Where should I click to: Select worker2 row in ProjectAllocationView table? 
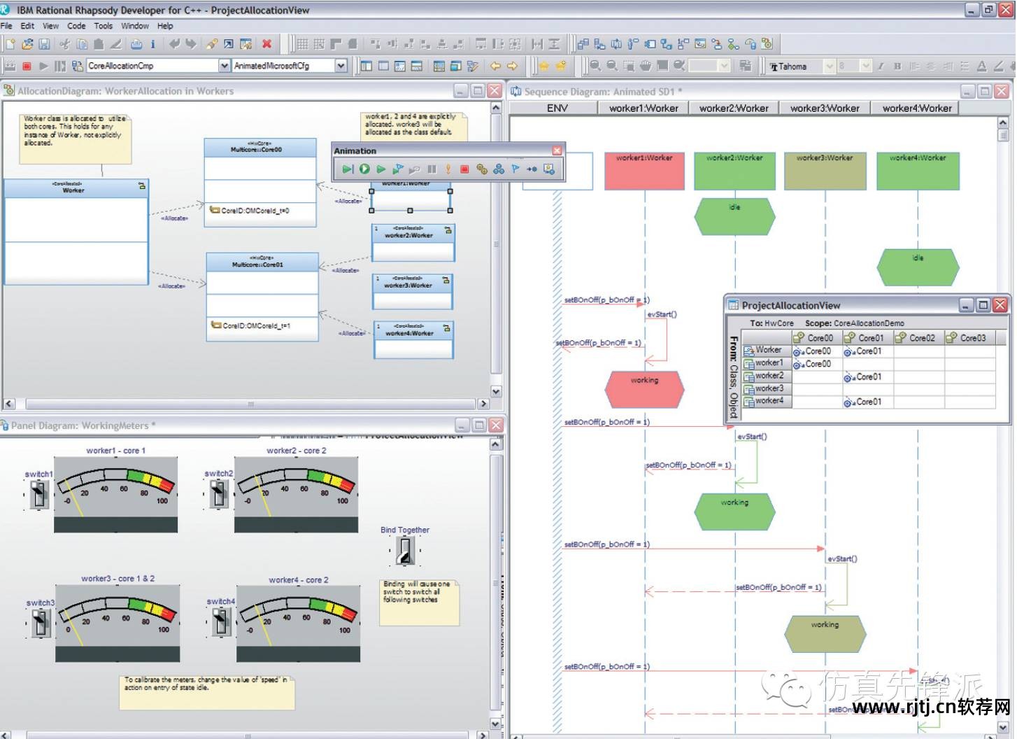769,376
